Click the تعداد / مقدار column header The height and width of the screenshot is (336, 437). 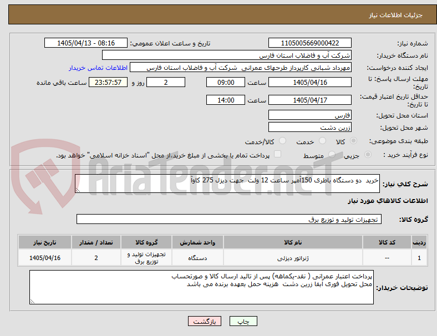pos(96,242)
